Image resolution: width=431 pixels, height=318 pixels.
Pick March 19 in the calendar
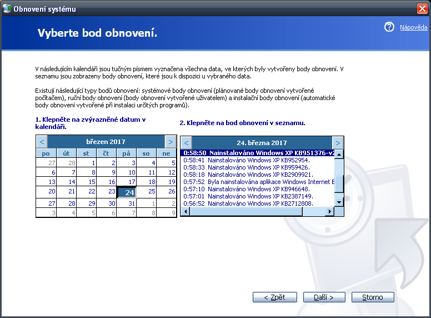pyautogui.click(x=166, y=182)
